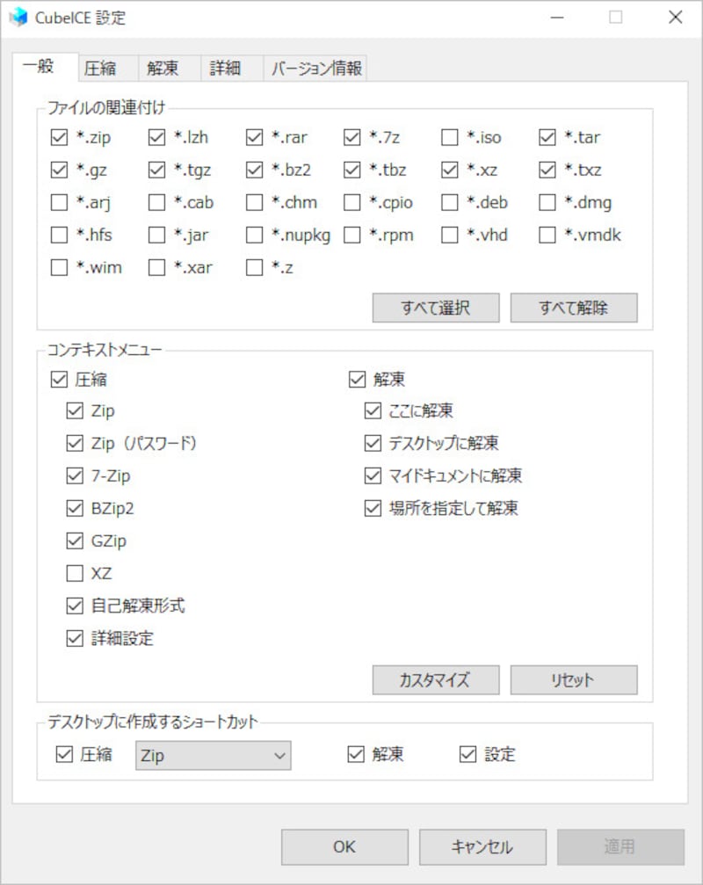Enable the *.cab file association
703x885 pixels.
coord(157,202)
